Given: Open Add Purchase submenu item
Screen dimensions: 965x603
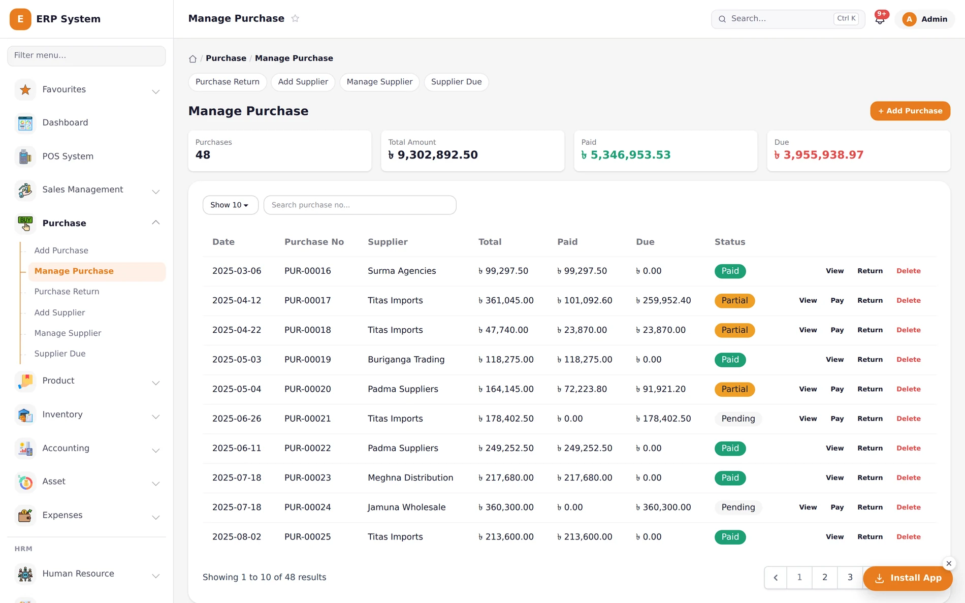Looking at the screenshot, I should (x=61, y=250).
